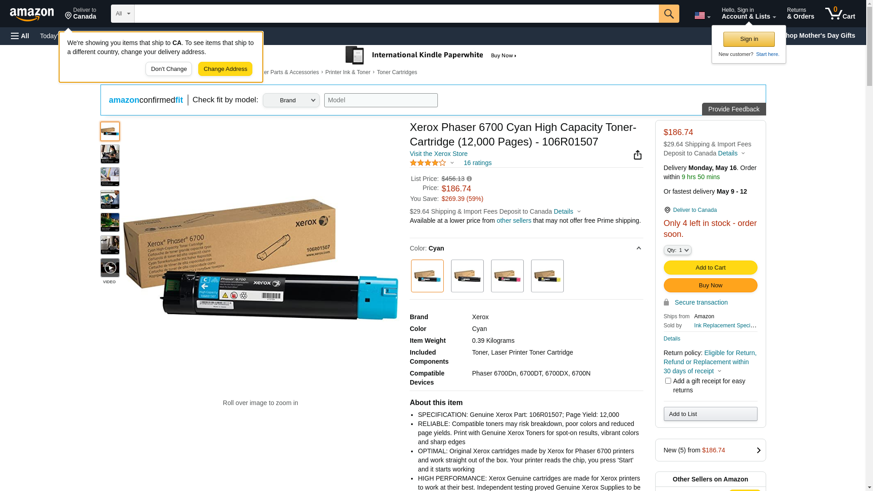Open the All hamburger menu
Image resolution: width=873 pixels, height=491 pixels.
[x=20, y=36]
